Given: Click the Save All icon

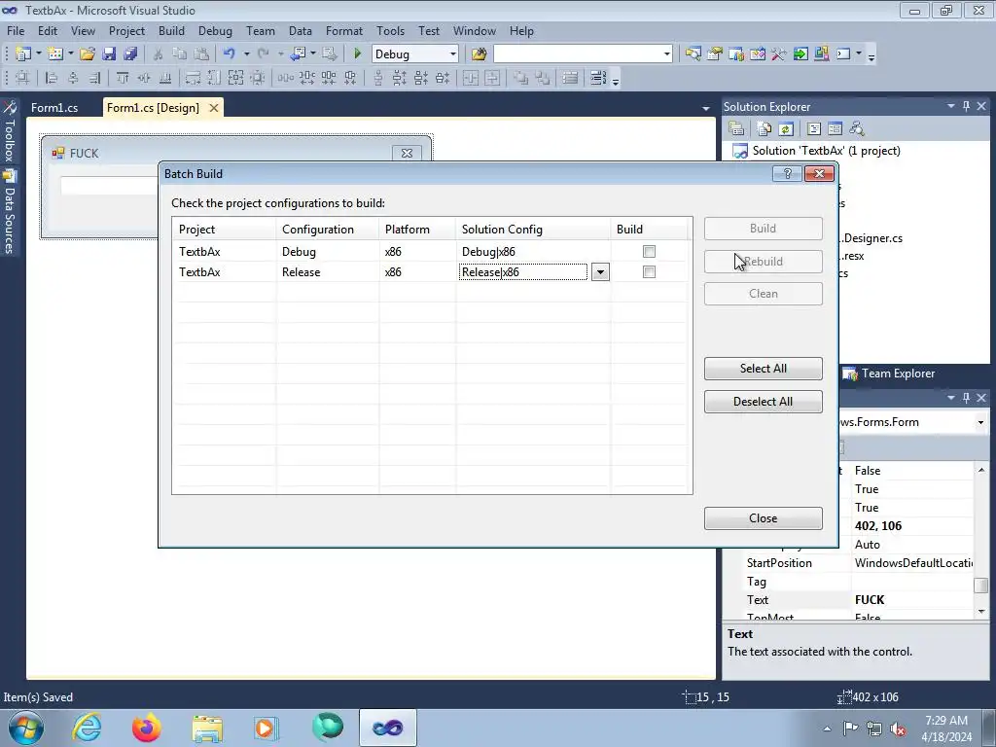Looking at the screenshot, I should click(130, 54).
